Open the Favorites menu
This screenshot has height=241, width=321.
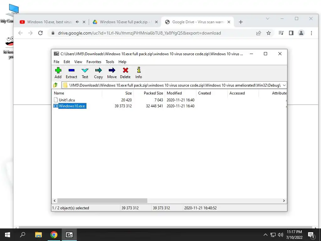pos(94,62)
